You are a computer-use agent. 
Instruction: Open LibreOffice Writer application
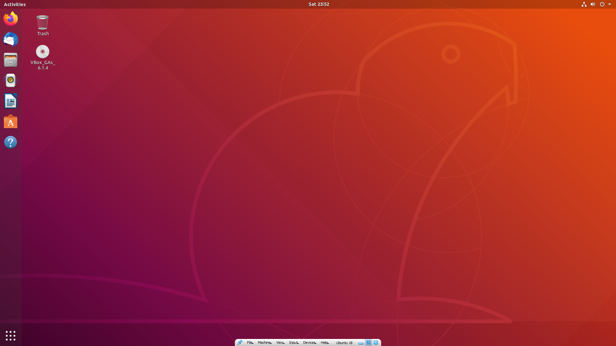(x=11, y=101)
